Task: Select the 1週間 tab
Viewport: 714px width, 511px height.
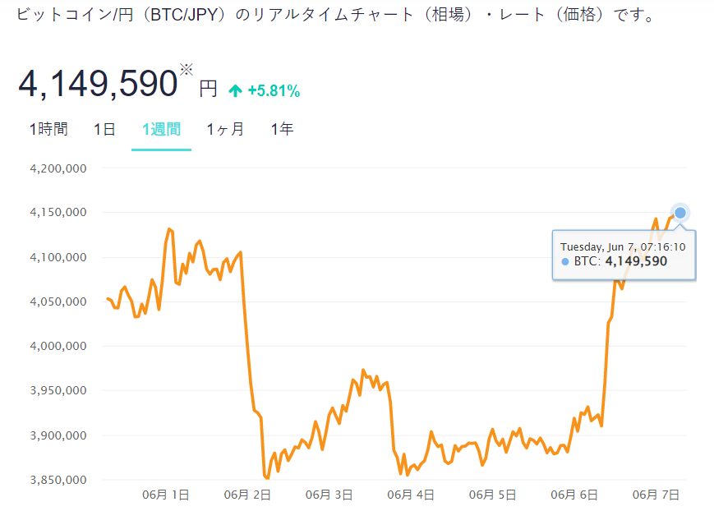Action: click(x=161, y=129)
